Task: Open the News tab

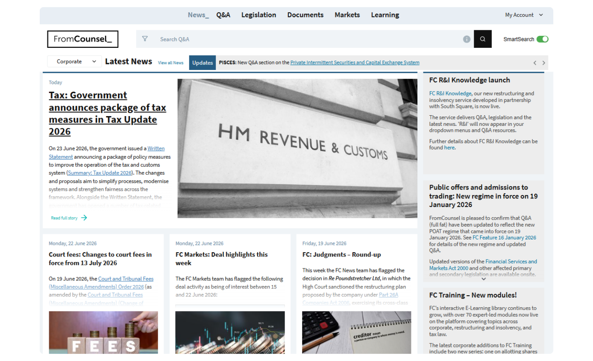Action: (198, 15)
